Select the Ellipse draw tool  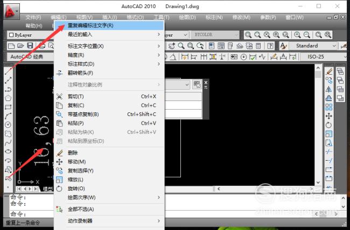[8, 152]
